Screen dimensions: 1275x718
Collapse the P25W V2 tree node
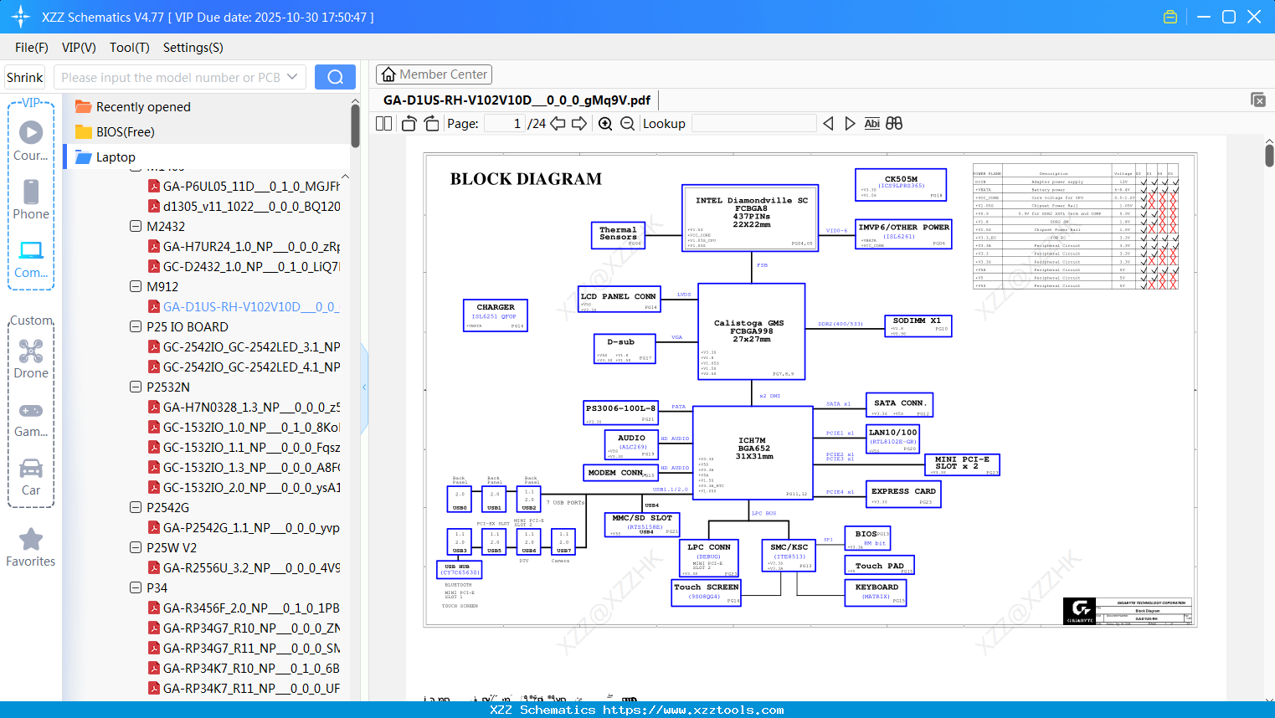click(x=136, y=547)
